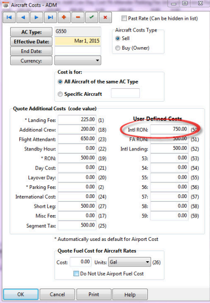Viewport: 210px width, 303px height.
Task: Select Sell costs type
Action: [x=117, y=38]
